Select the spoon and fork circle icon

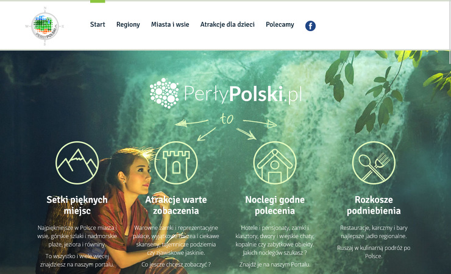[x=374, y=163]
